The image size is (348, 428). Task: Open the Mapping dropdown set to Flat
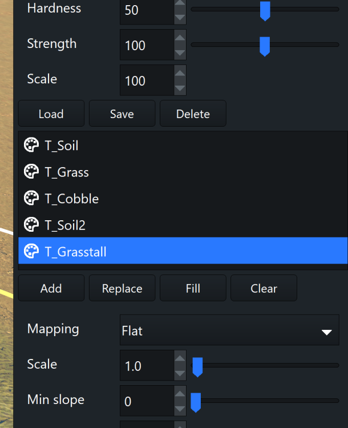(229, 330)
